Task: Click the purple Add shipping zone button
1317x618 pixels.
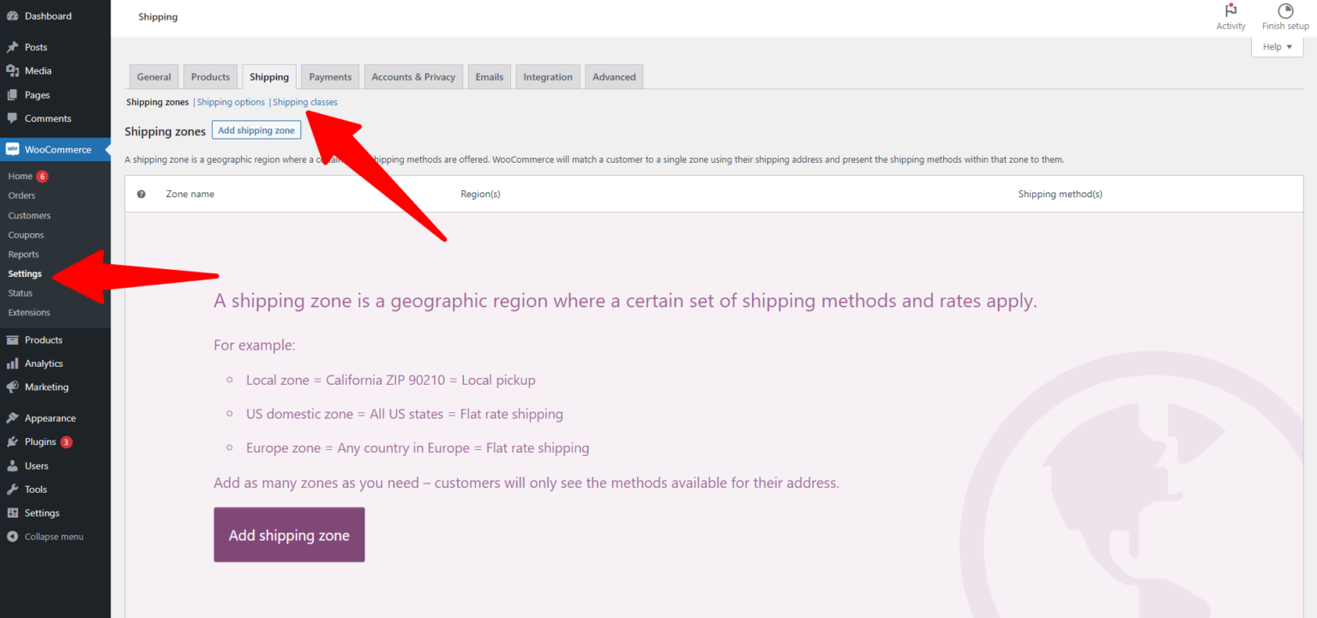Action: point(289,534)
